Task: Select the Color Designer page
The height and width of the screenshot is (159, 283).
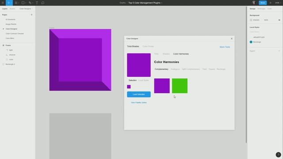Action: pos(11,29)
